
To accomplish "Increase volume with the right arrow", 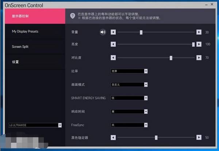I will pyautogui.click(x=199, y=32).
